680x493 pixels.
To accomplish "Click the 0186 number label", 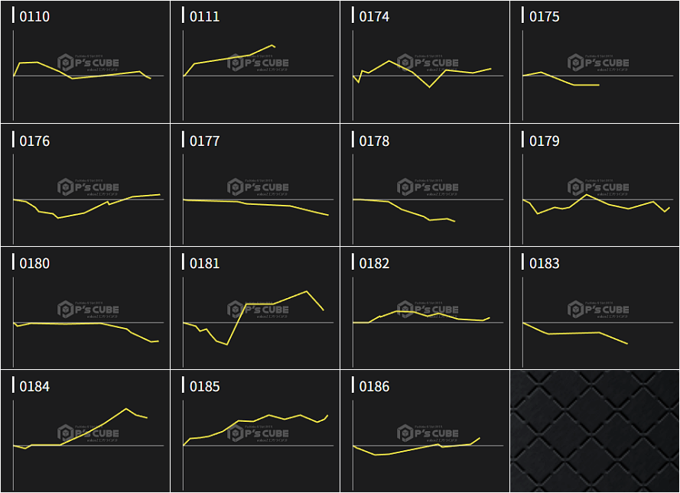I will 374,387.
